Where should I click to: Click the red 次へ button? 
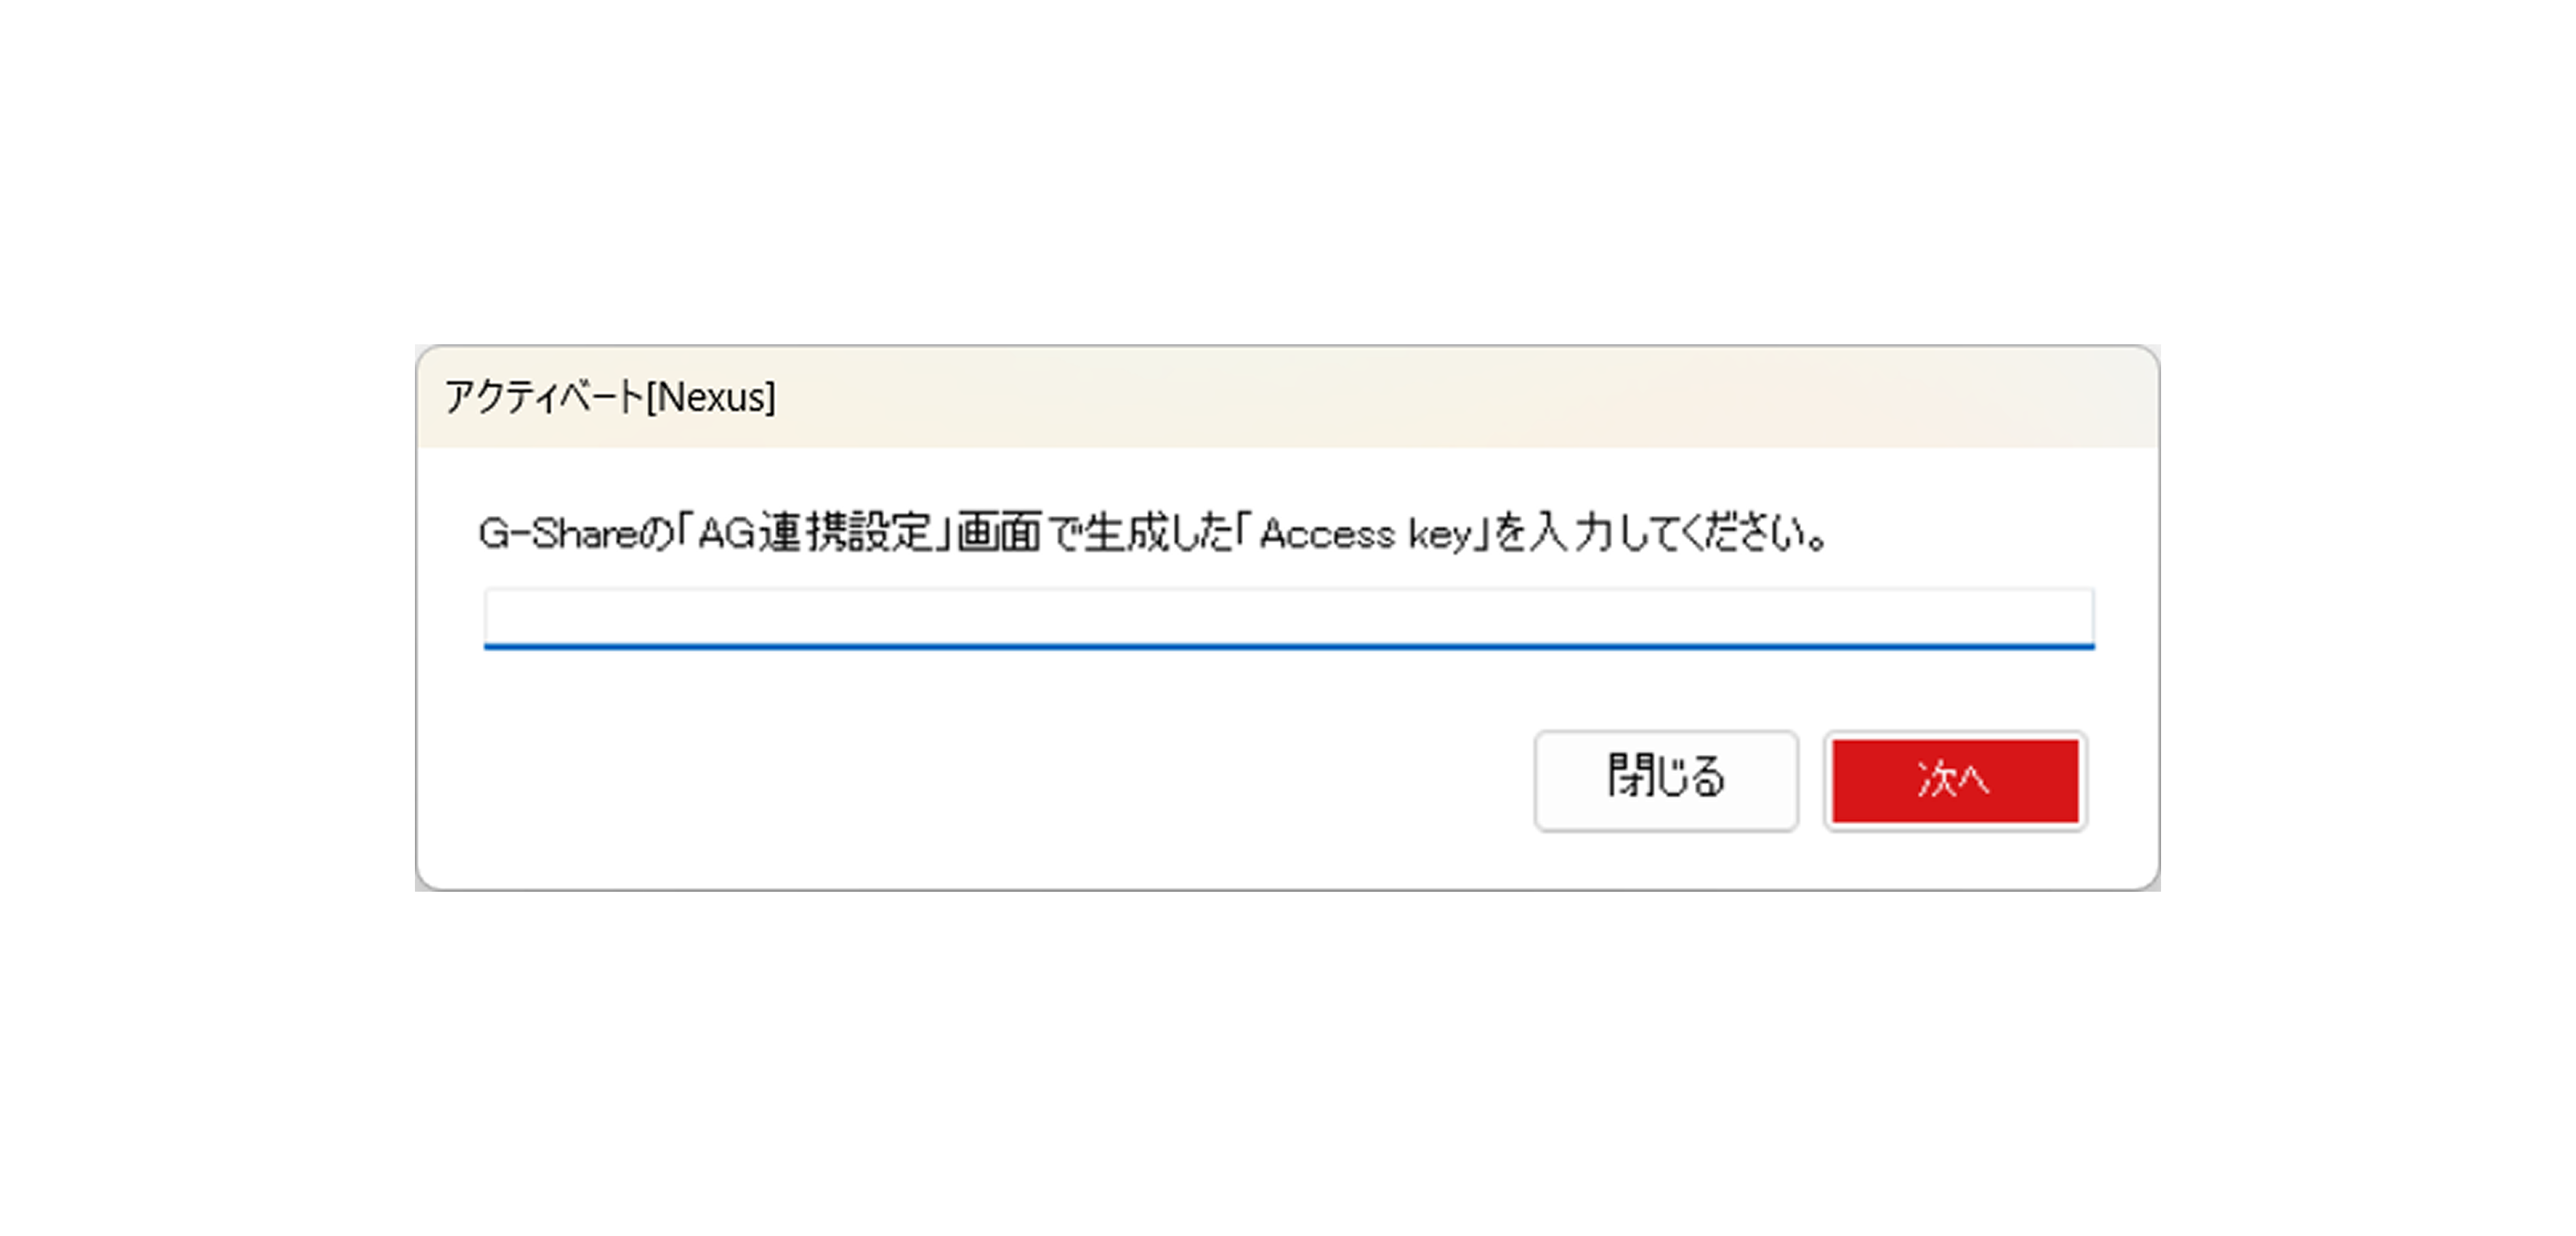point(1955,781)
